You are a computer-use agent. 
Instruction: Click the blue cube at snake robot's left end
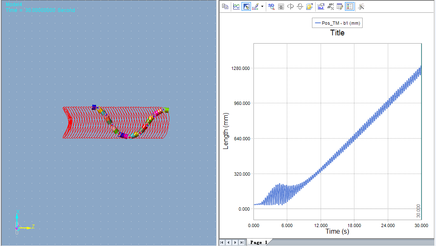point(94,107)
